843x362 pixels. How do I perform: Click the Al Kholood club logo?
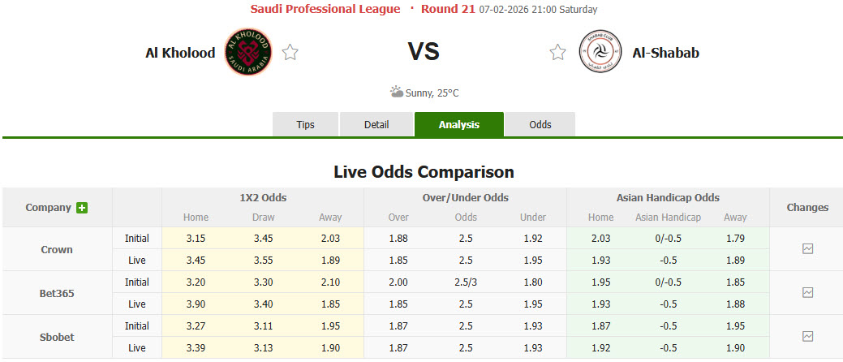click(248, 53)
